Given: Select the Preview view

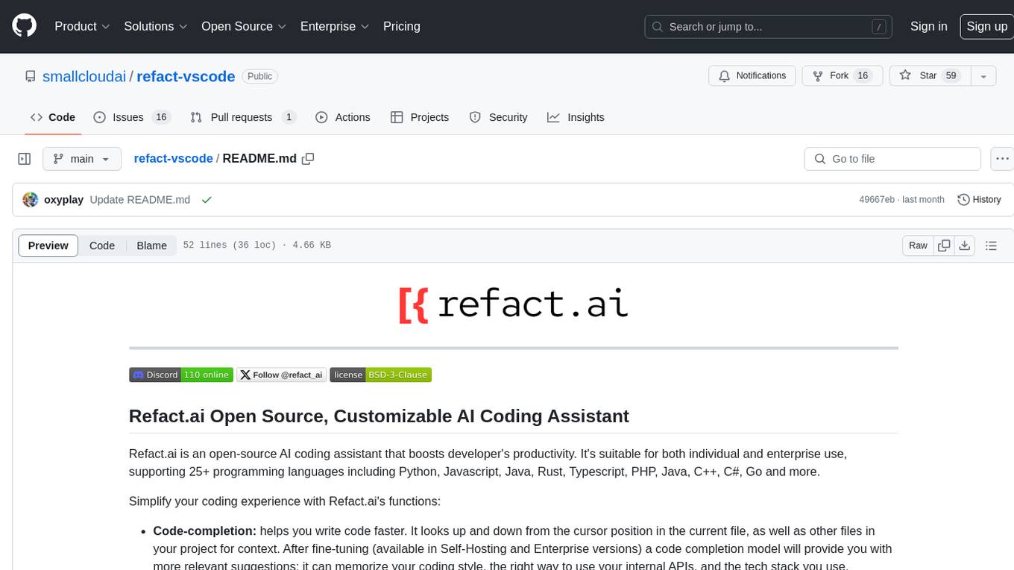Looking at the screenshot, I should tap(48, 245).
